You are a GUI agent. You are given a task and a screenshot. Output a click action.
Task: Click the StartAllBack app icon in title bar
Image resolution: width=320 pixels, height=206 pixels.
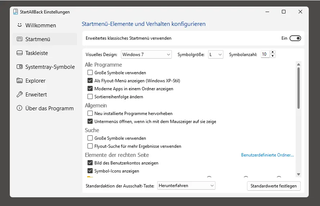tap(16, 12)
